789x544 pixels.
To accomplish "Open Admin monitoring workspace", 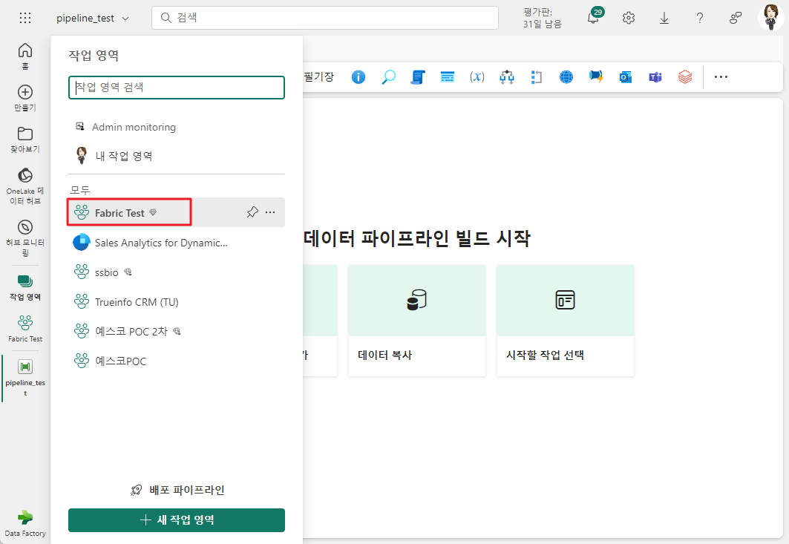I will pos(176,127).
